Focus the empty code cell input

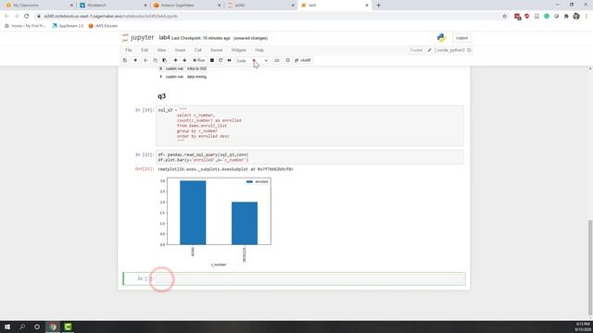pyautogui.click(x=310, y=278)
